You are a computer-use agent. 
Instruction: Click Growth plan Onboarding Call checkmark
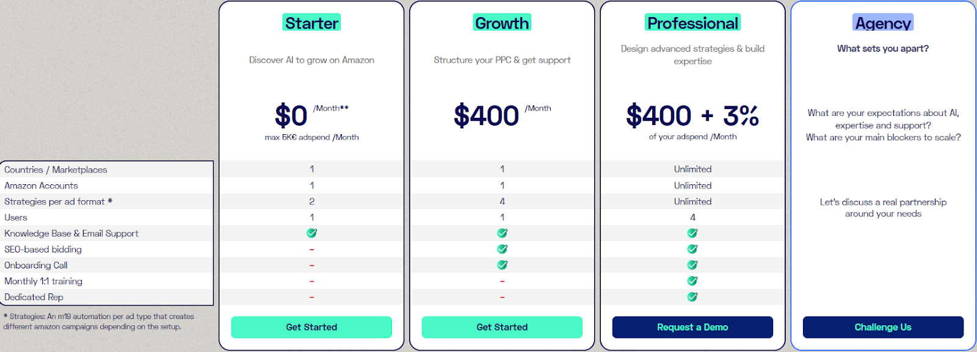[502, 265]
